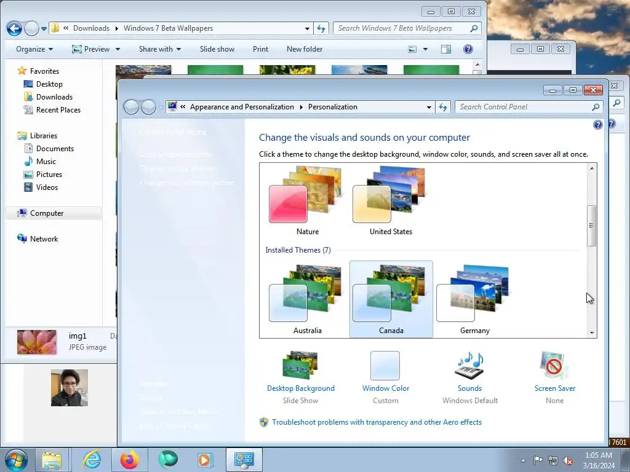Click the Desktop Background link text
This screenshot has height=472, width=630.
pyautogui.click(x=300, y=388)
